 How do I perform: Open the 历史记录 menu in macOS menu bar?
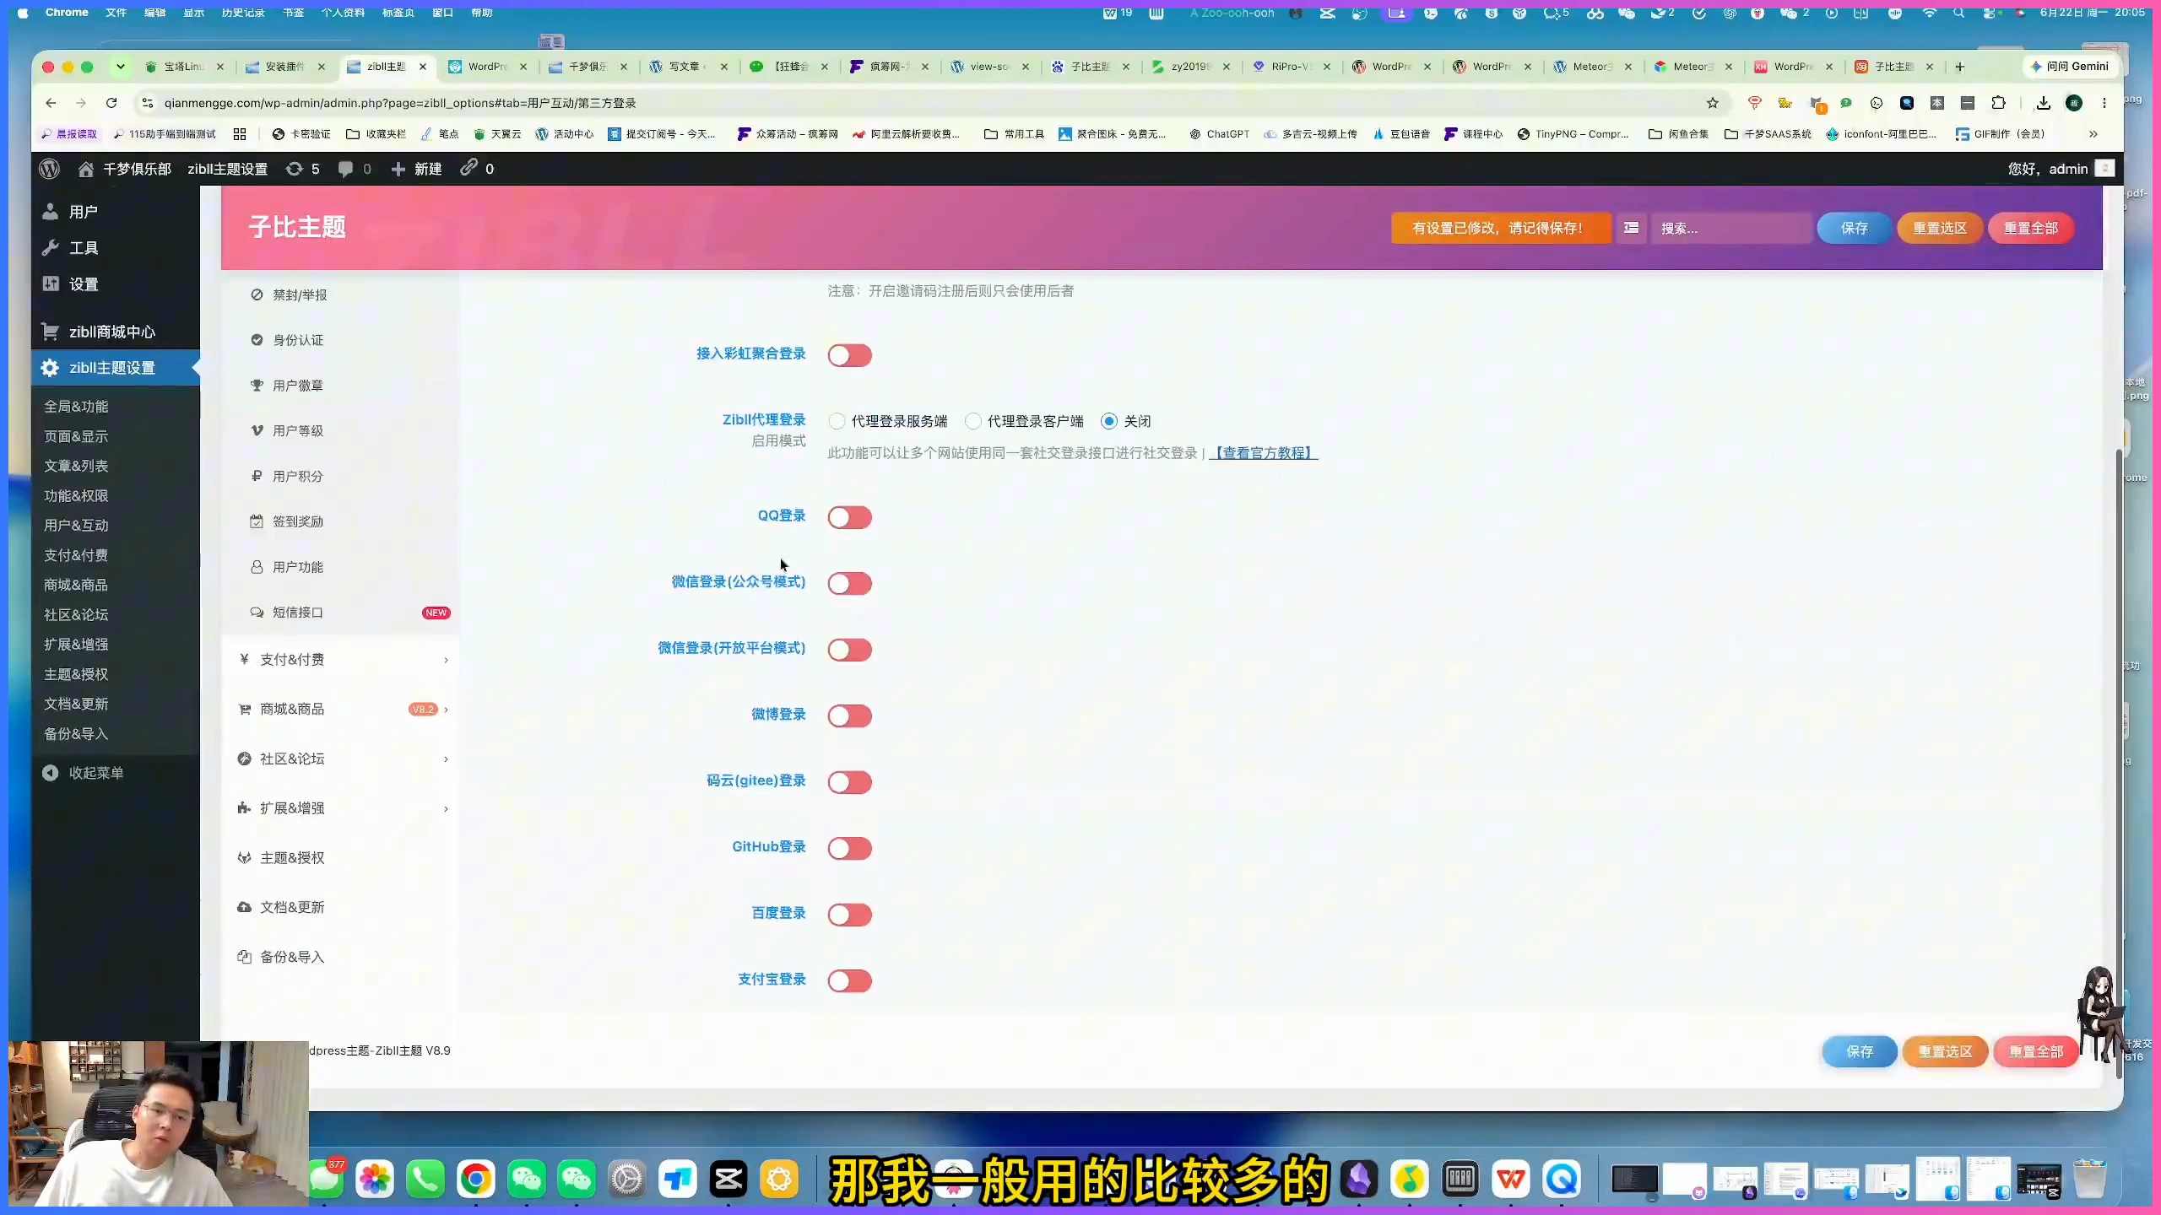[x=243, y=13]
